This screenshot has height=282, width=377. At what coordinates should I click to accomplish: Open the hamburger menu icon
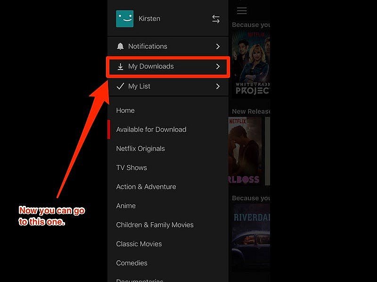coord(242,11)
